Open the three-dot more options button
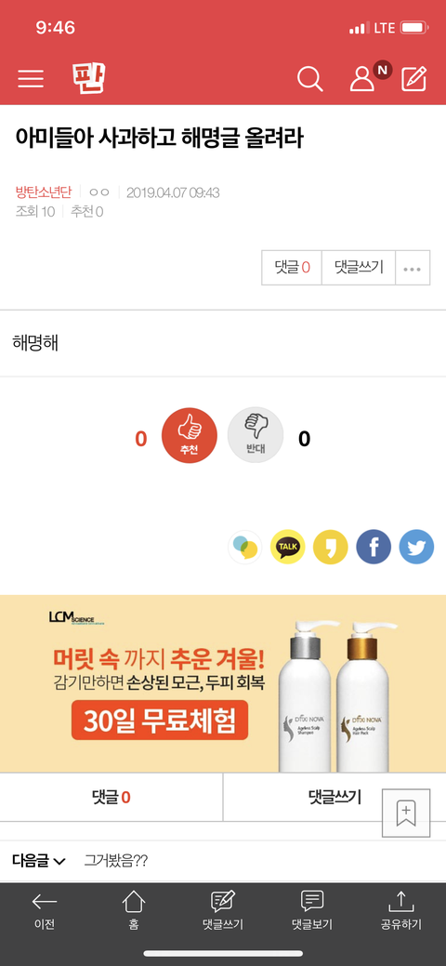The width and height of the screenshot is (446, 966). [x=413, y=268]
